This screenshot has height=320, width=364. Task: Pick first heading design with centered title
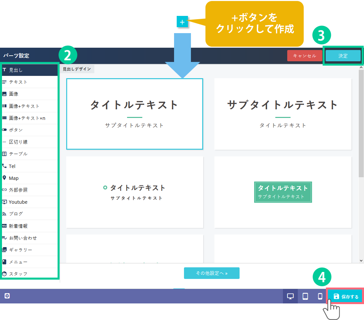[134, 114]
